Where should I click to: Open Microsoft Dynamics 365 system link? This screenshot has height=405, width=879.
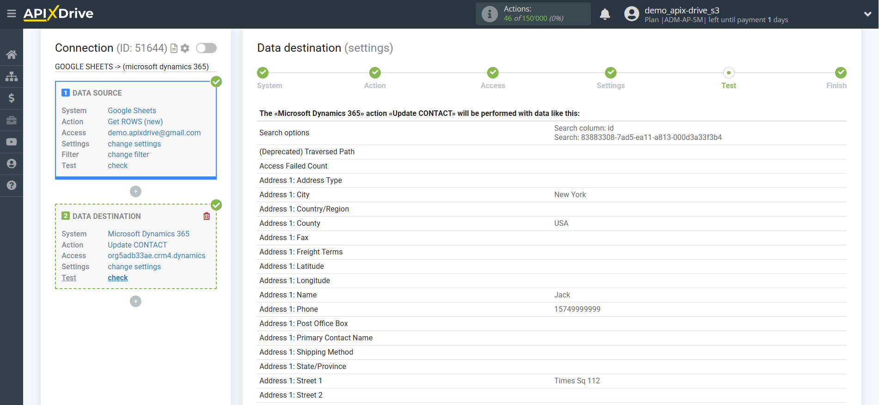[149, 234]
